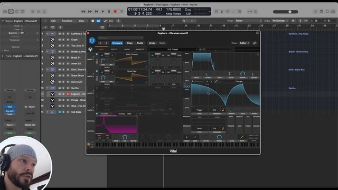Collapse the Region inspector section
This screenshot has width=338, height=190.
(x=3, y=21)
